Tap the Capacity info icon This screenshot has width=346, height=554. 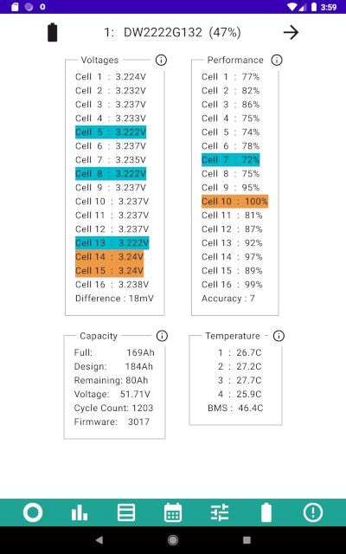162,336
